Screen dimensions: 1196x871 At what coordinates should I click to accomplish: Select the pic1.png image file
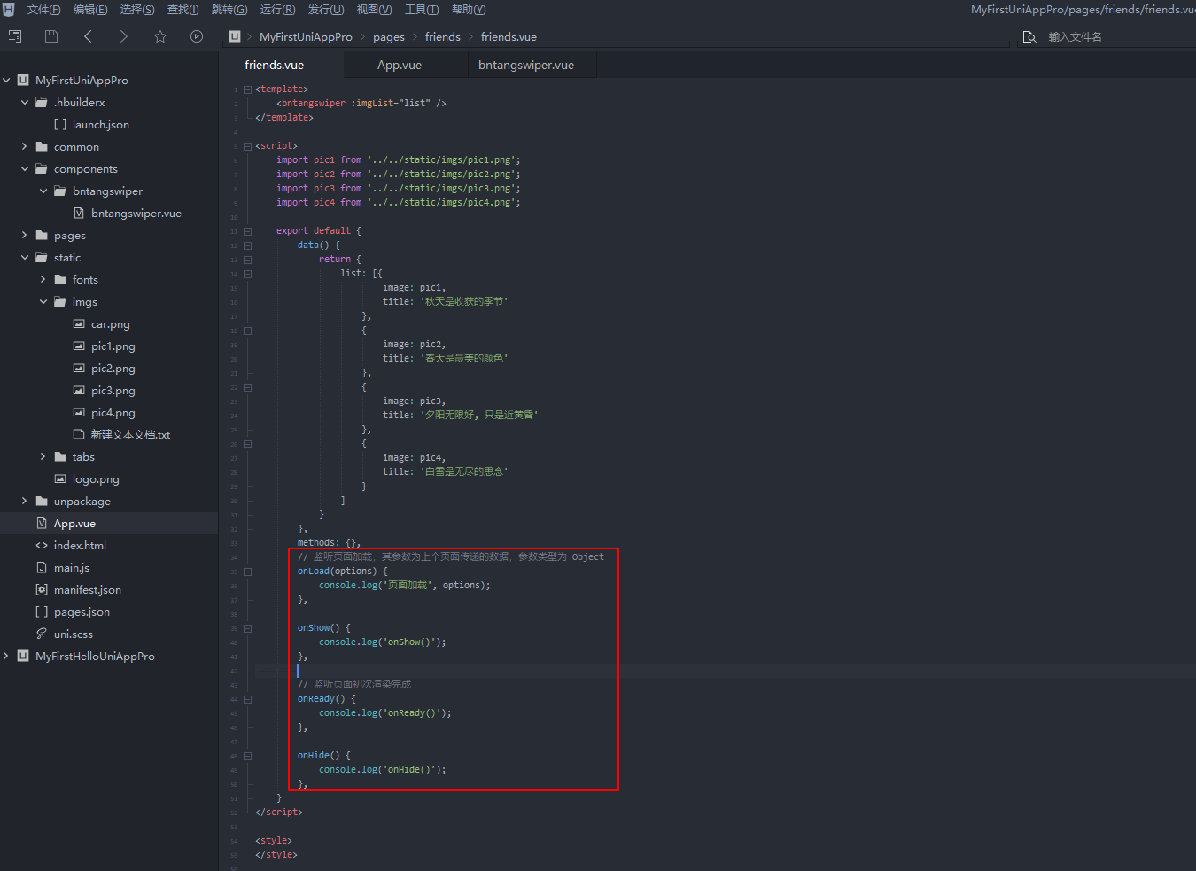[x=113, y=346]
